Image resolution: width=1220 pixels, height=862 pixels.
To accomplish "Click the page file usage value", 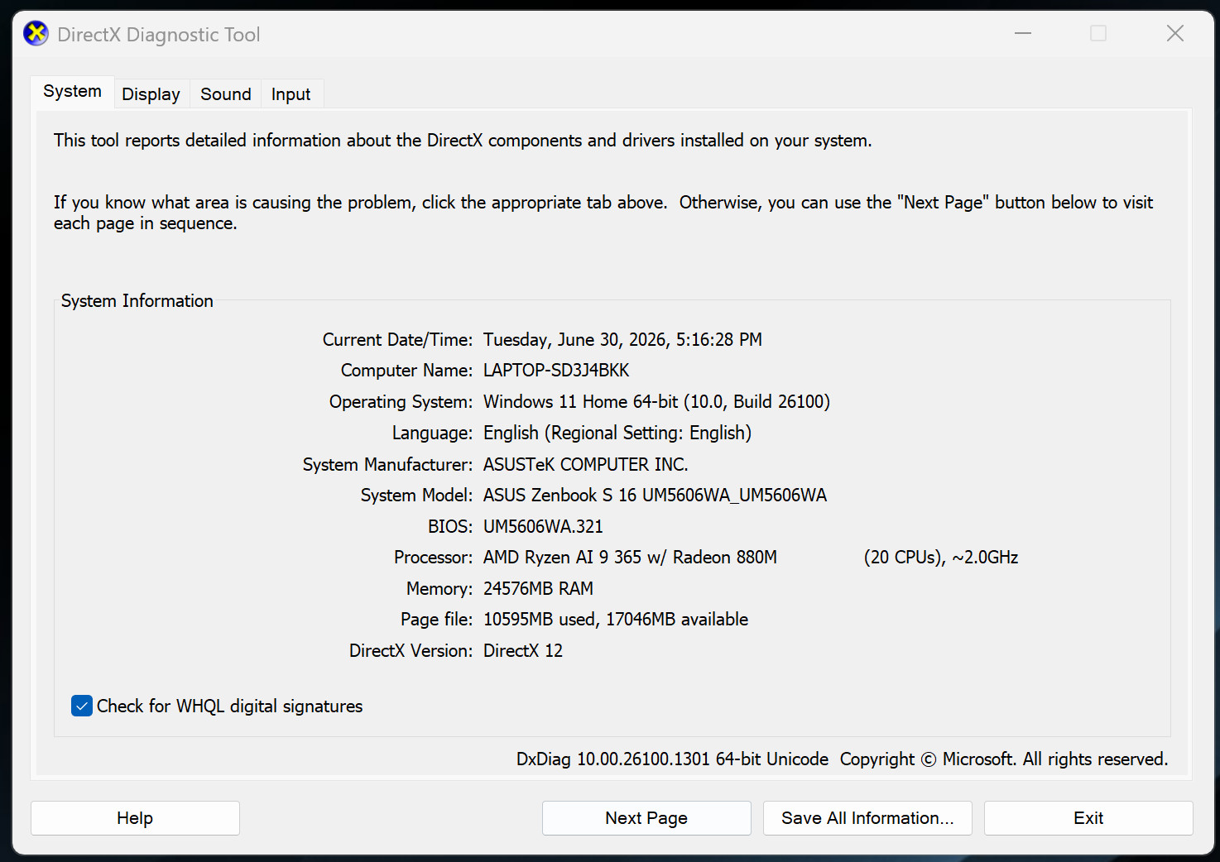I will [616, 620].
